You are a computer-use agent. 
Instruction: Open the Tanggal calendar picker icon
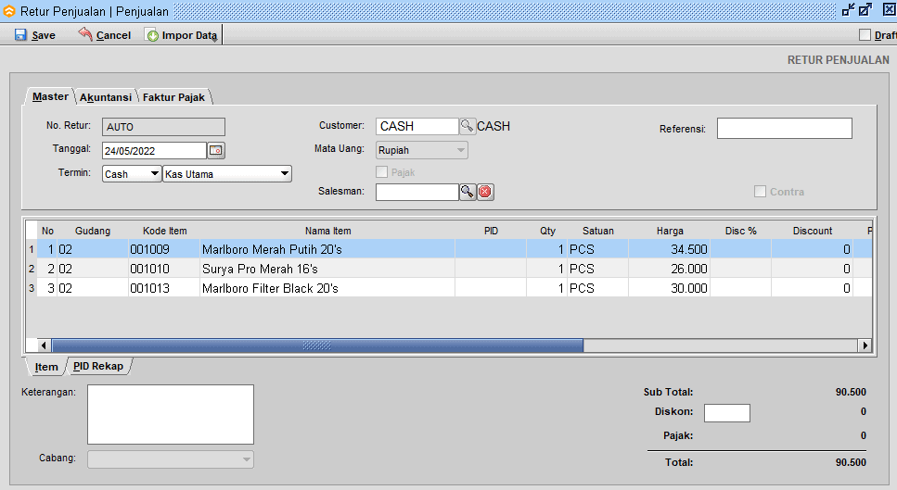click(215, 150)
